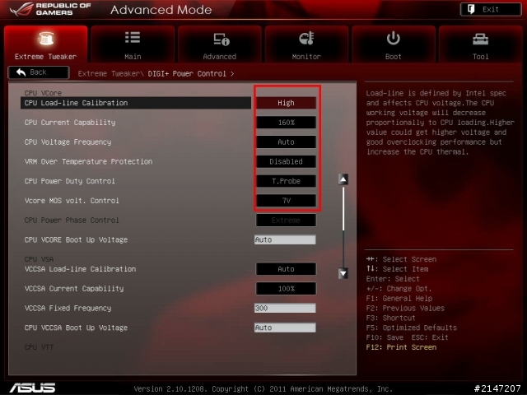Open CPU Voltage Frequency Auto dropdown
This screenshot has width=527, height=395.
point(286,142)
